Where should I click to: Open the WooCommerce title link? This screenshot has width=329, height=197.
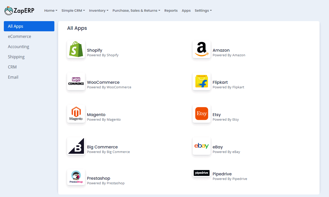[x=103, y=82]
